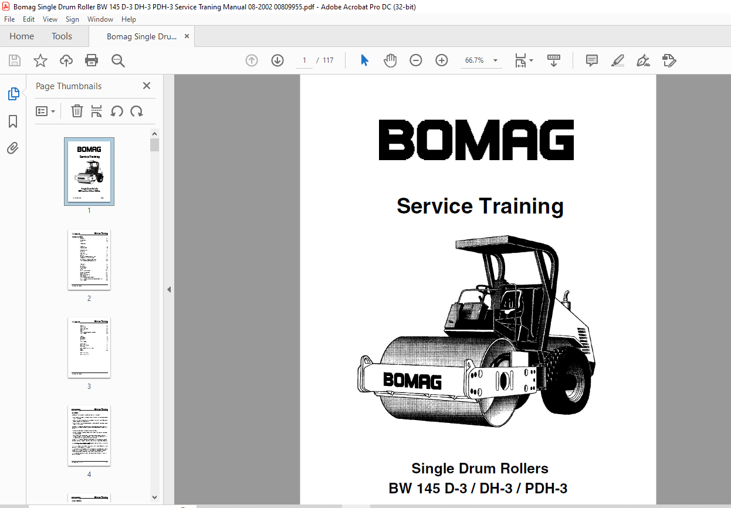Viewport: 731px width, 508px height.
Task: Zoom out with minus icon
Action: click(416, 60)
